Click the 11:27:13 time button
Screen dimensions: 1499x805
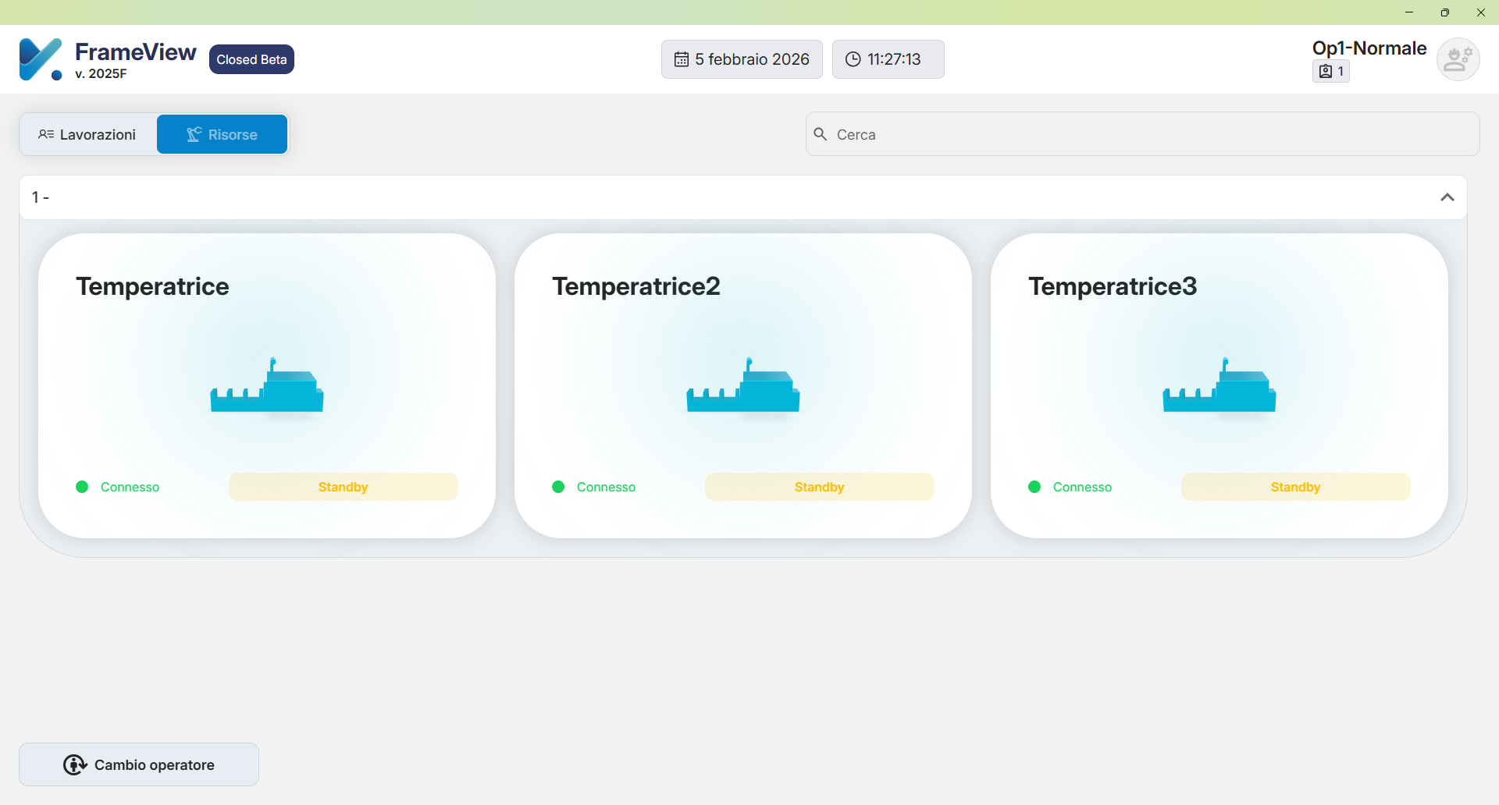pos(888,59)
